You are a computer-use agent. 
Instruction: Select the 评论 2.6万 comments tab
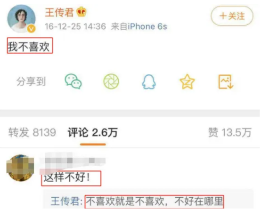coord(93,132)
